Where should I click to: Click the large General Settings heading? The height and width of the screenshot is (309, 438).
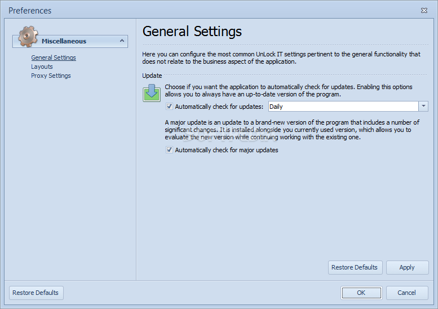point(192,31)
